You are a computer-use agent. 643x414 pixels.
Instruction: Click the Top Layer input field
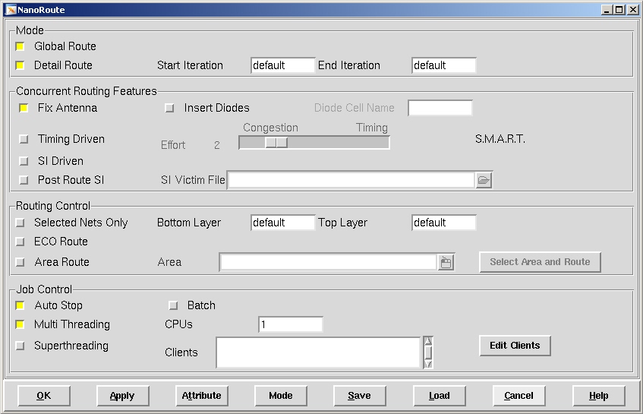click(x=443, y=223)
